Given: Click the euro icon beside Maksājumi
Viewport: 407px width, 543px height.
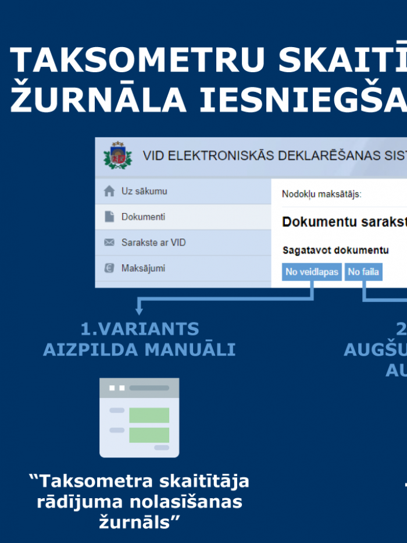Looking at the screenshot, I should [109, 268].
